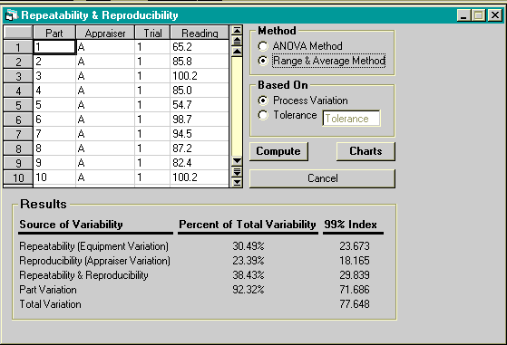507x345 pixels.
Task: Minimize the Repeatability & Reproducibility window
Action: 463,15
